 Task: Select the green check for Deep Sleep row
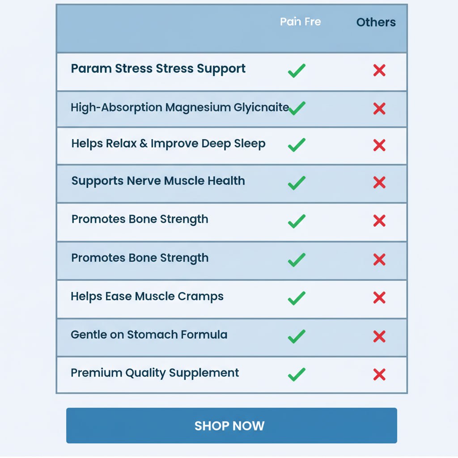coord(297,144)
